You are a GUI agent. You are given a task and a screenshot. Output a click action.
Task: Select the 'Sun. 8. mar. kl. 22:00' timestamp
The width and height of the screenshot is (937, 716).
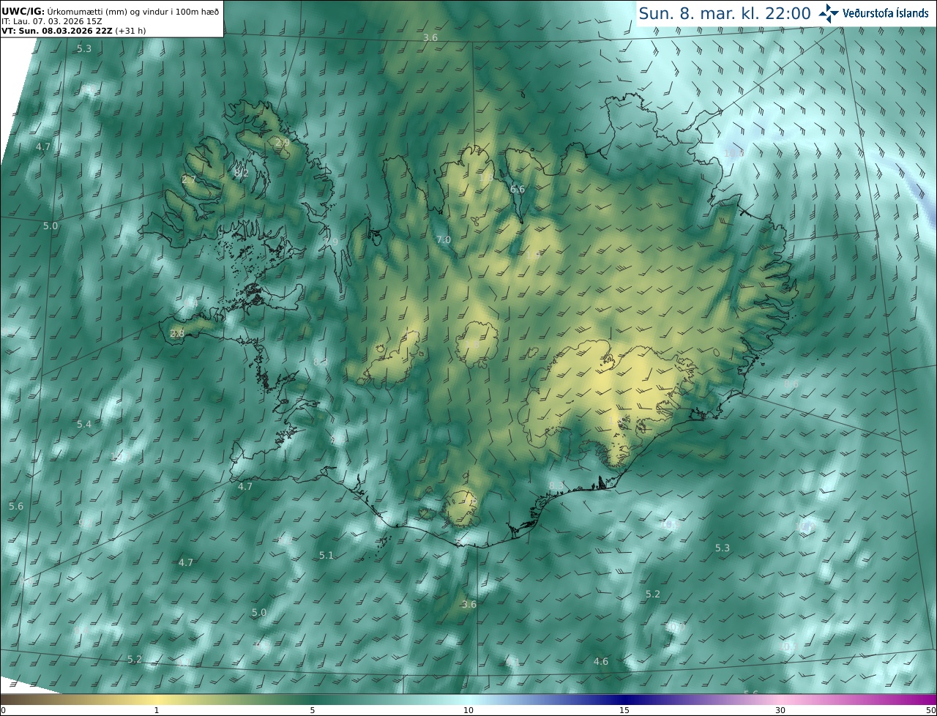[724, 13]
